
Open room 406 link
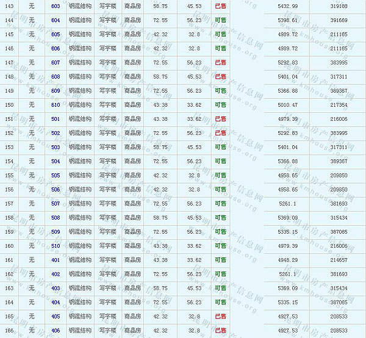[56, 331]
